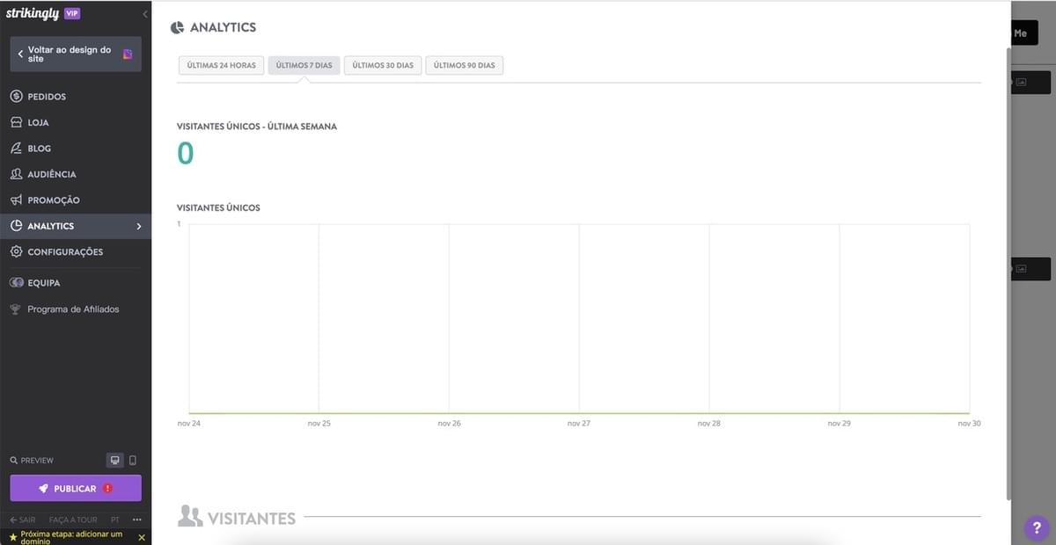
Task: Click Próxima etapa: adicionar um domínio
Action: click(x=70, y=537)
